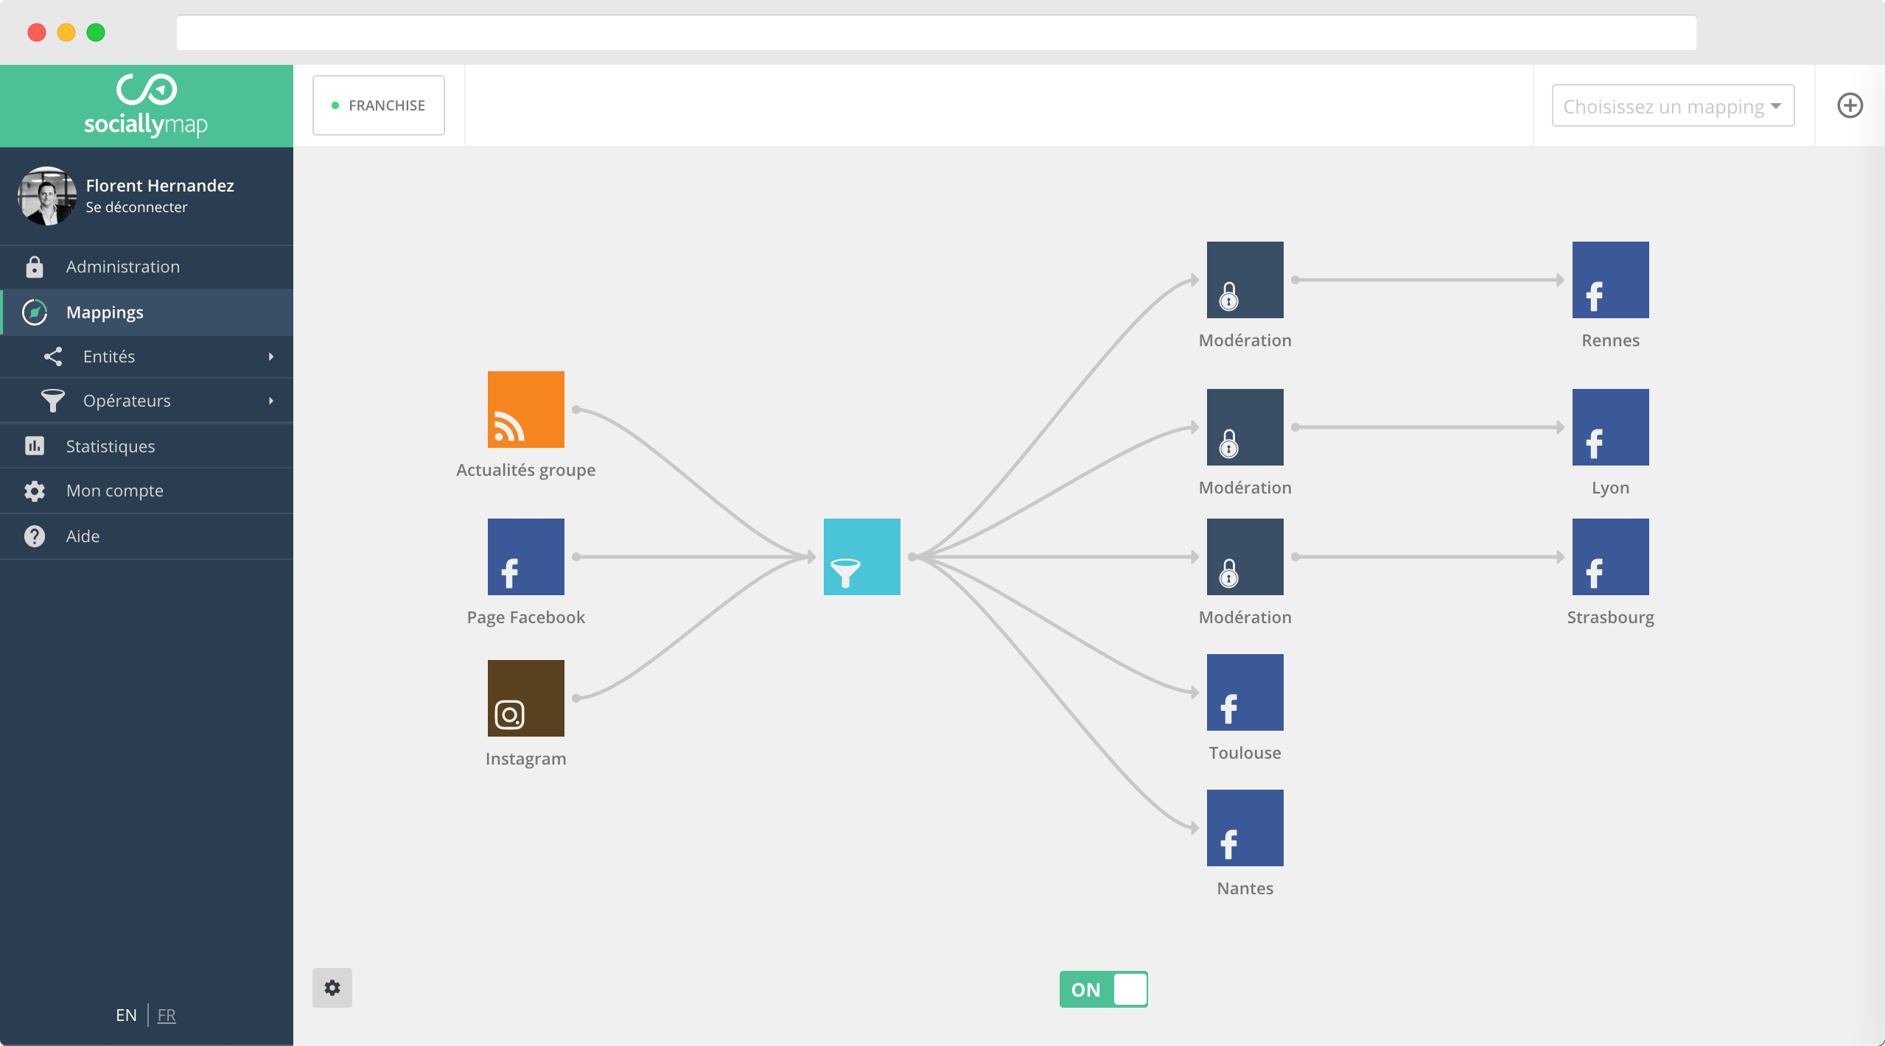1885x1046 pixels.
Task: Open Opérateurs submenu
Action: pyautogui.click(x=147, y=401)
